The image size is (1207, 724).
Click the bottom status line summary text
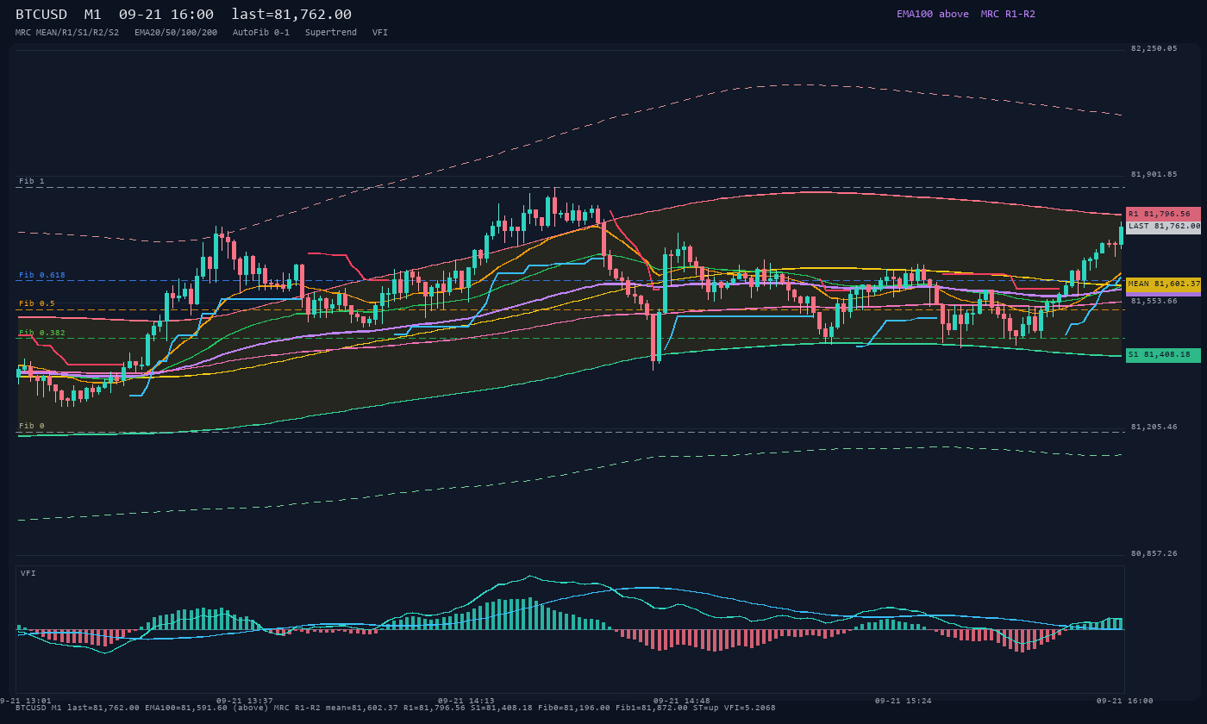tap(395, 708)
